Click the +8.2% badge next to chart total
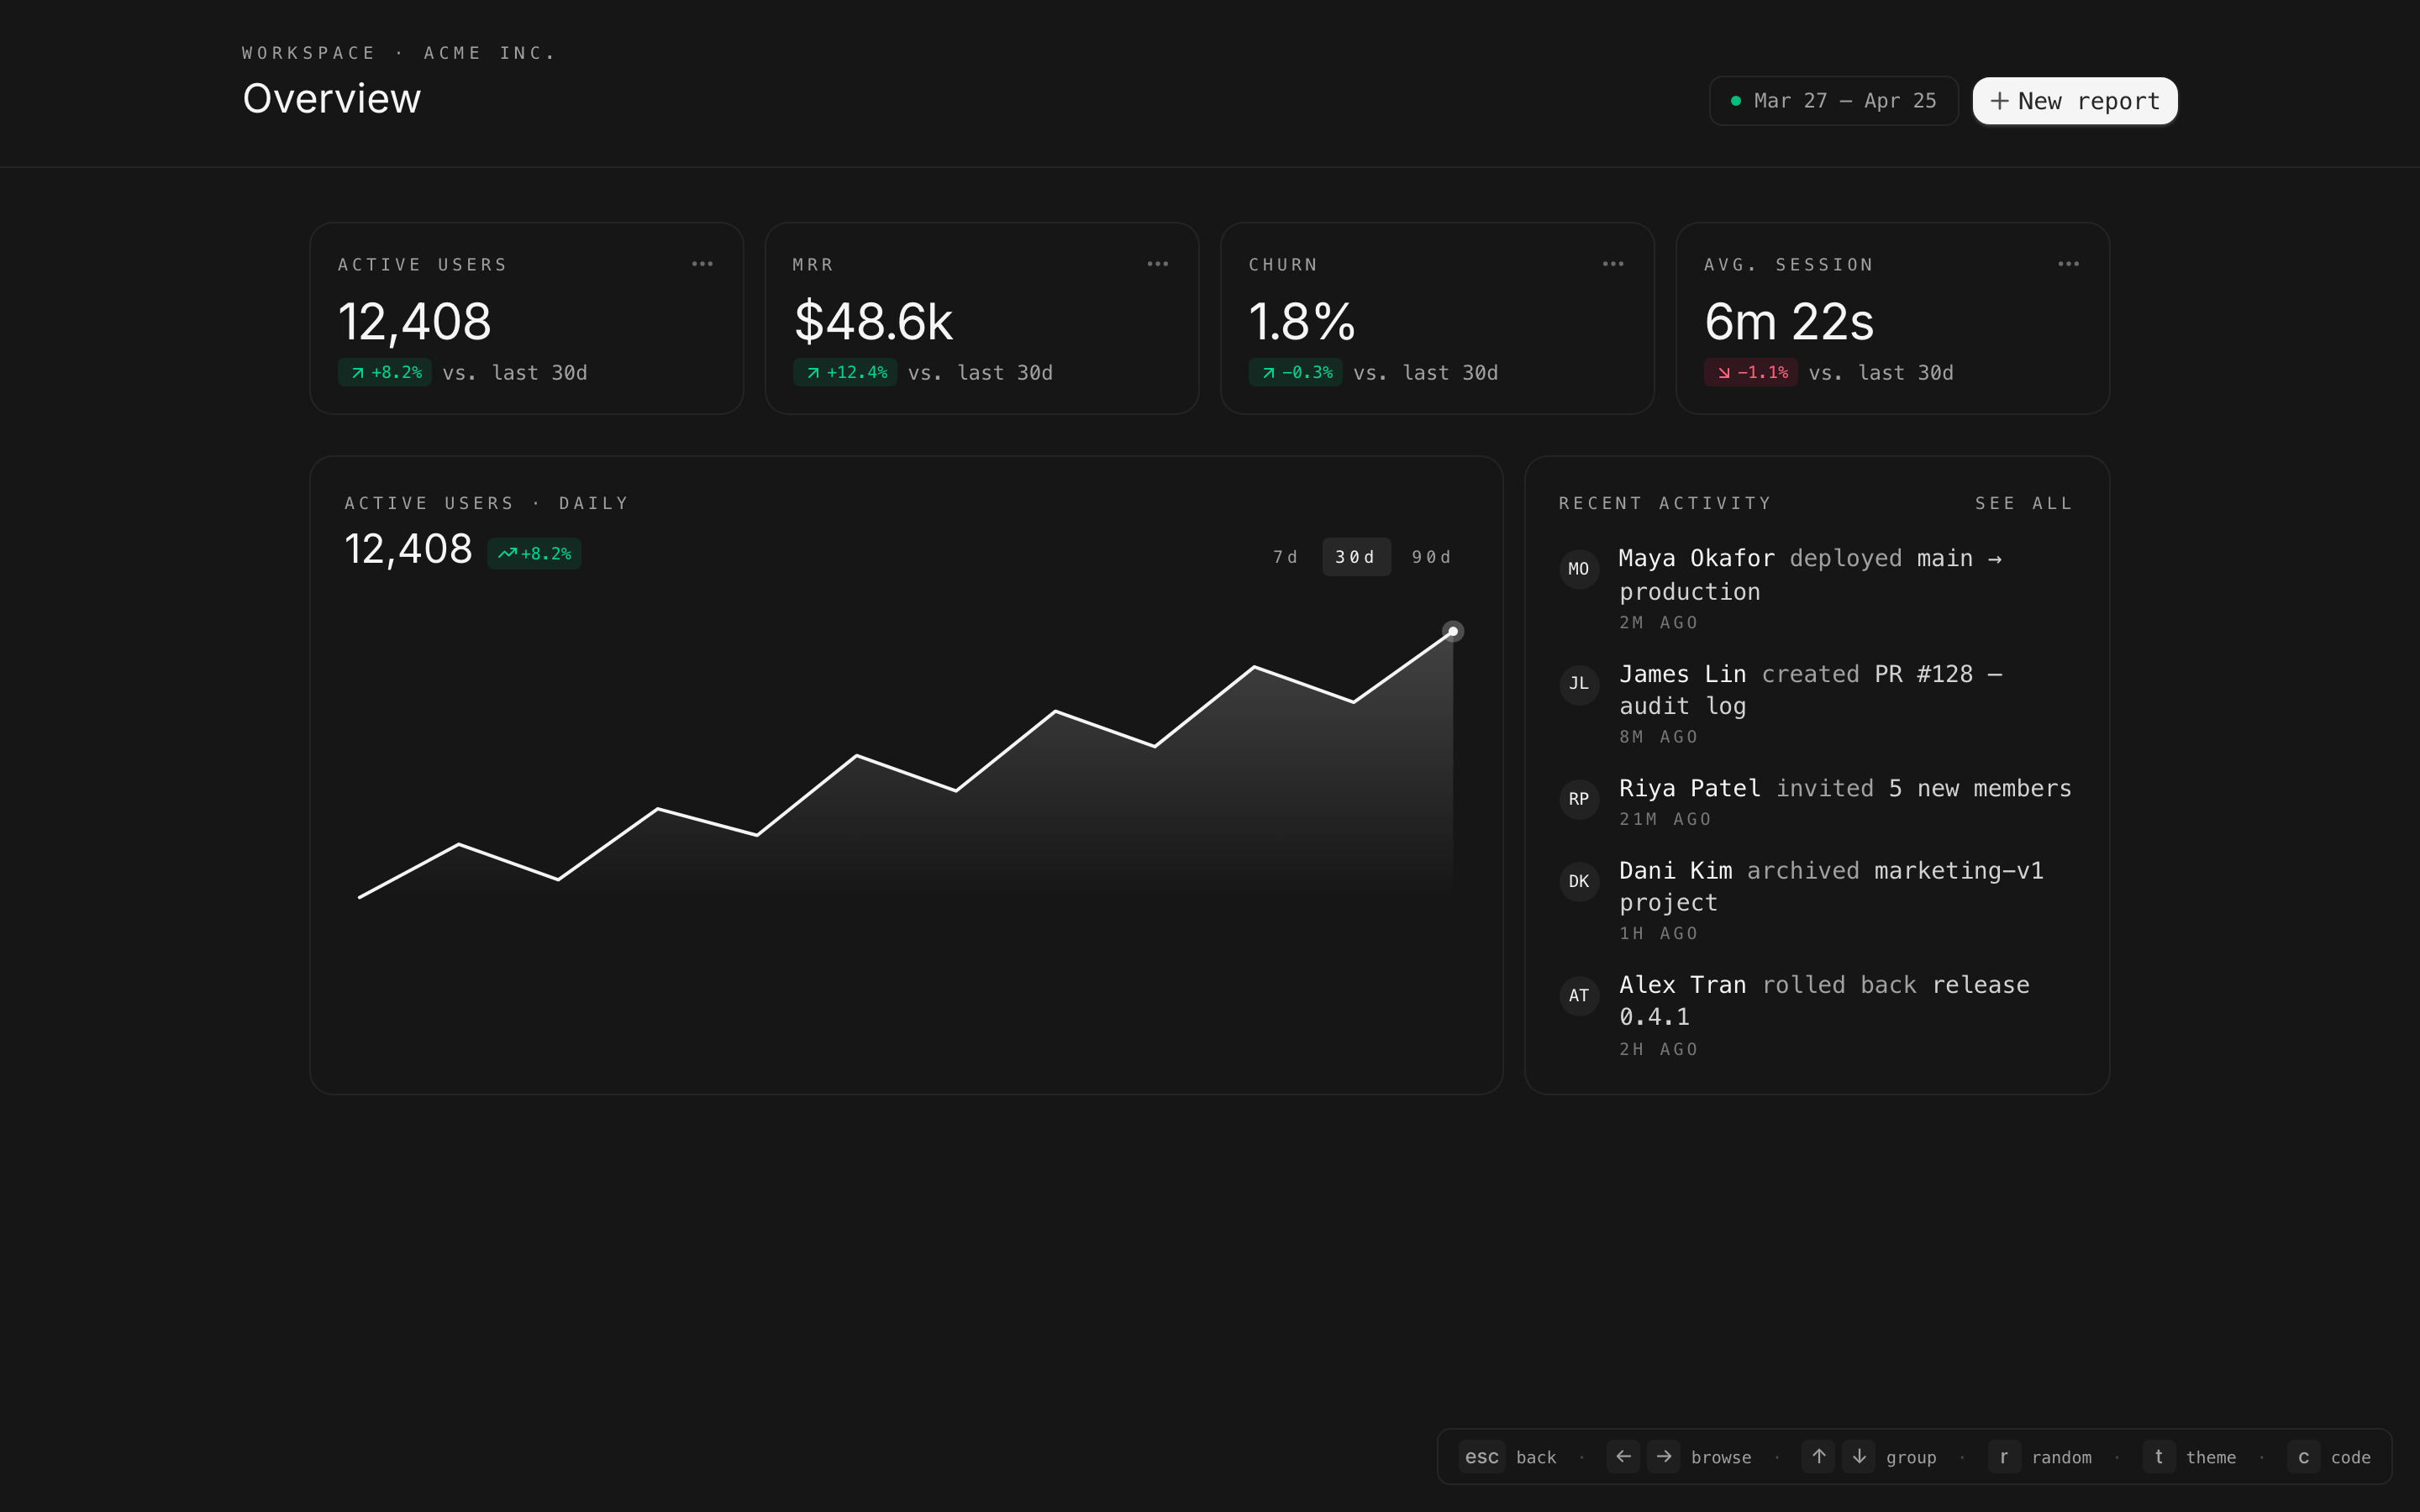The height and width of the screenshot is (1512, 2420). [534, 553]
